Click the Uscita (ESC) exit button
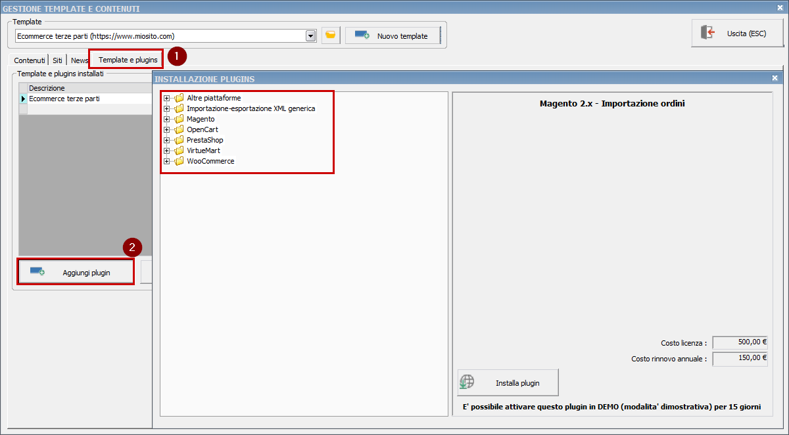The height and width of the screenshot is (435, 789). 736,34
